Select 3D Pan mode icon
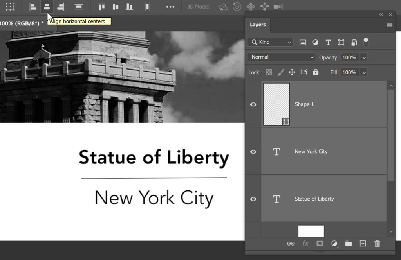 pyautogui.click(x=251, y=7)
